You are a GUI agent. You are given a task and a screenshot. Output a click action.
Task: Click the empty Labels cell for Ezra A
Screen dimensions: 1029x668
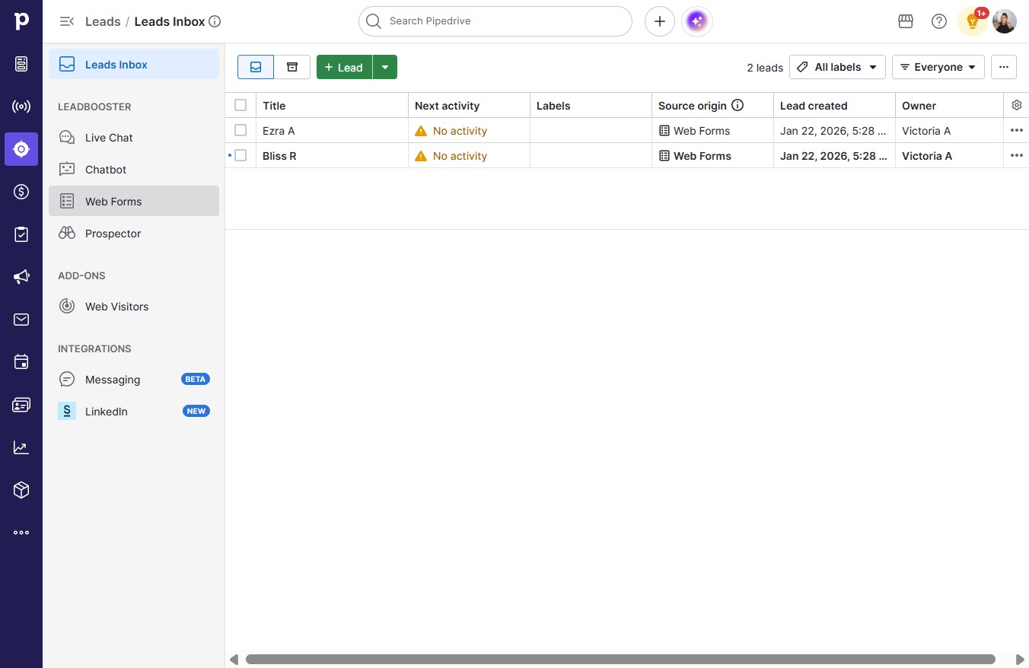[591, 131]
